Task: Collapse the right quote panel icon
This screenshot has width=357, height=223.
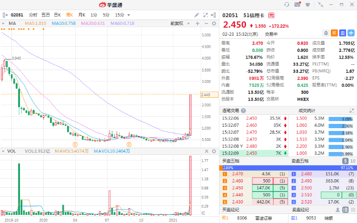Action: (213, 15)
